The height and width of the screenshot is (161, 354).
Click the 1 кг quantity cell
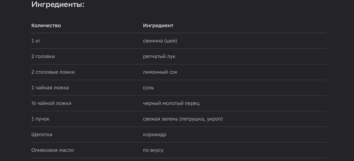(x=36, y=41)
